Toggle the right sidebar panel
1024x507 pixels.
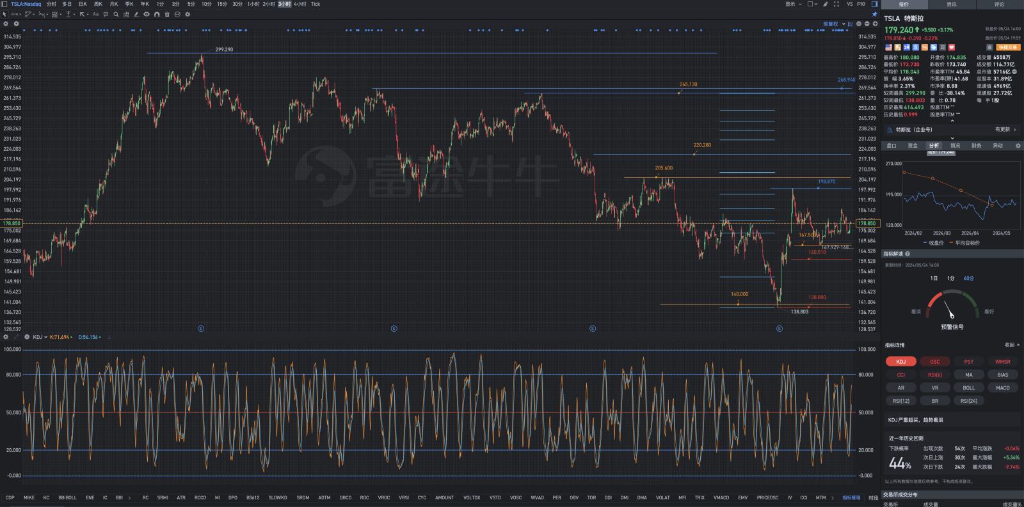875,4
